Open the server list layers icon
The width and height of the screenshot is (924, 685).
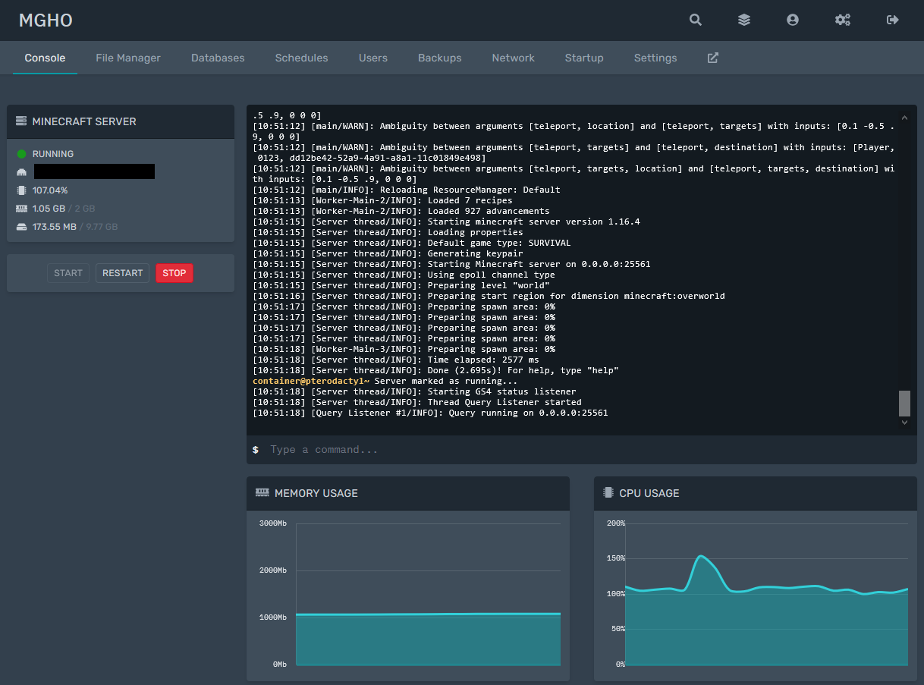coord(744,20)
